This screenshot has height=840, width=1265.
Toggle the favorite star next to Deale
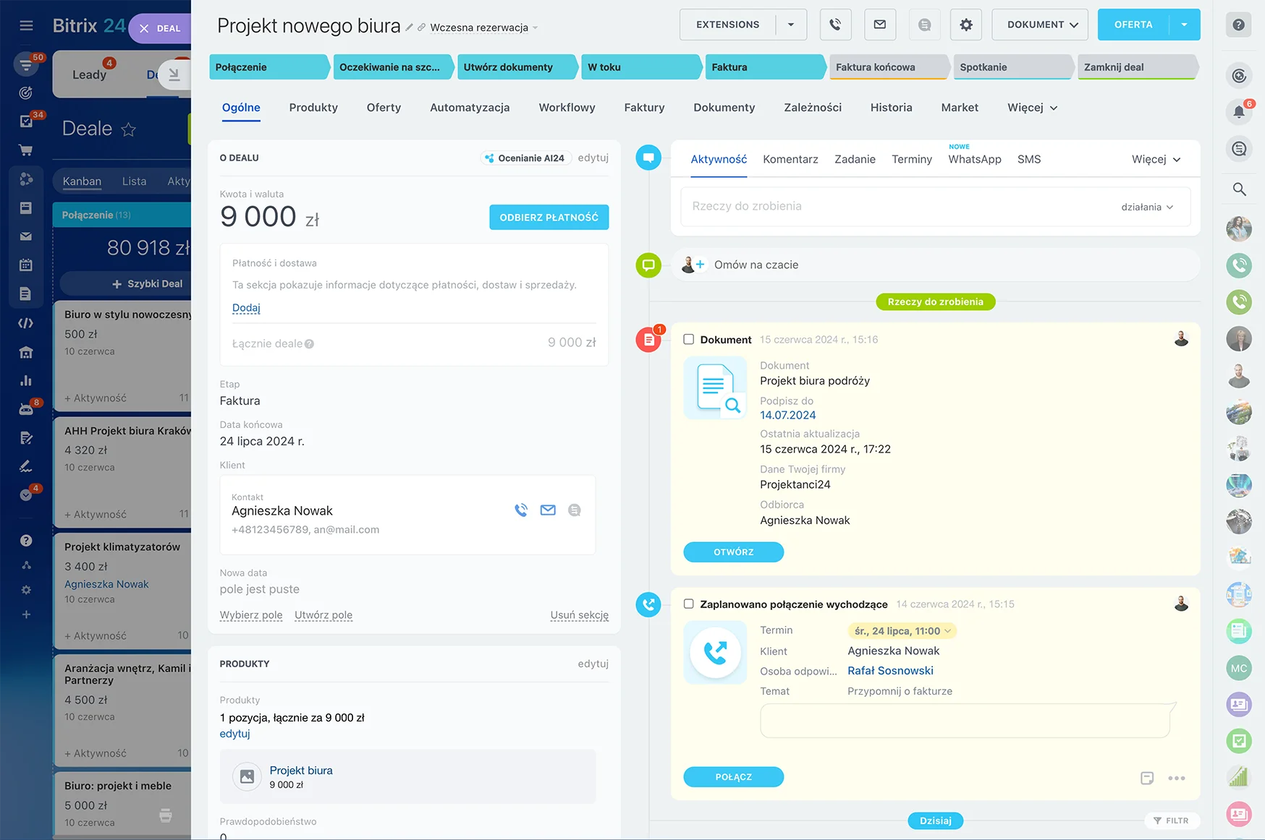tap(129, 130)
